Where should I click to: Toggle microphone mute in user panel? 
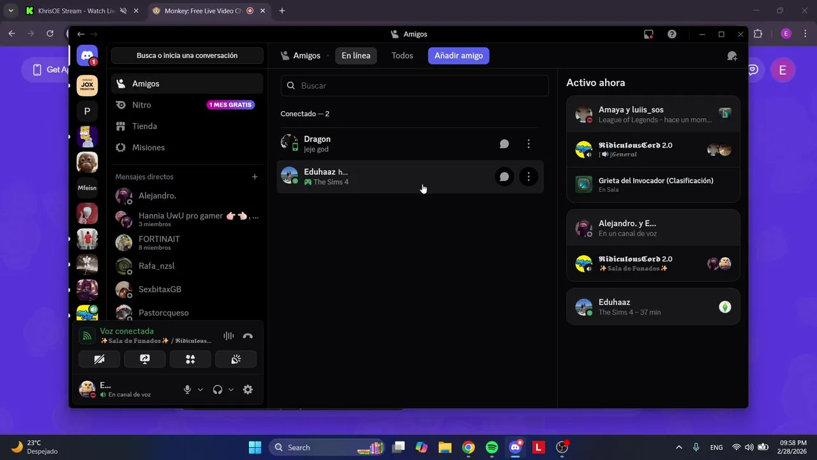coord(187,390)
